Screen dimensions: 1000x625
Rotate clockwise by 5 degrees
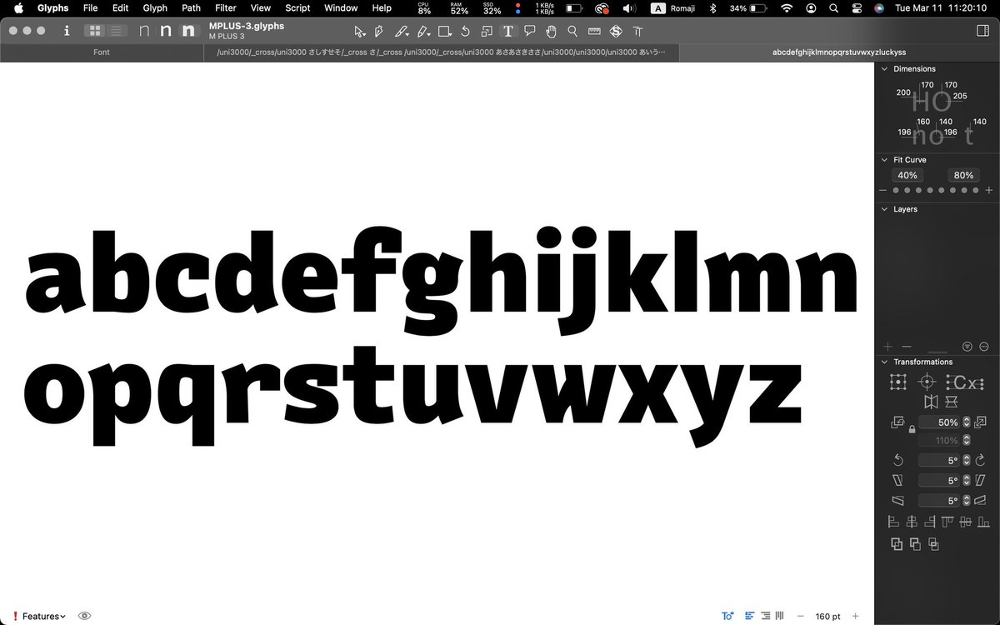(981, 460)
